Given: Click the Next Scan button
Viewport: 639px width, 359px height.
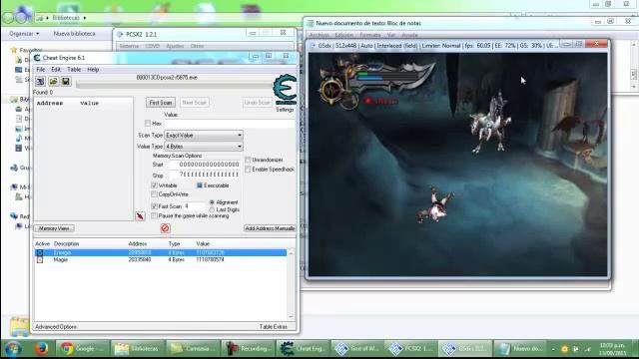Looking at the screenshot, I should click(195, 103).
